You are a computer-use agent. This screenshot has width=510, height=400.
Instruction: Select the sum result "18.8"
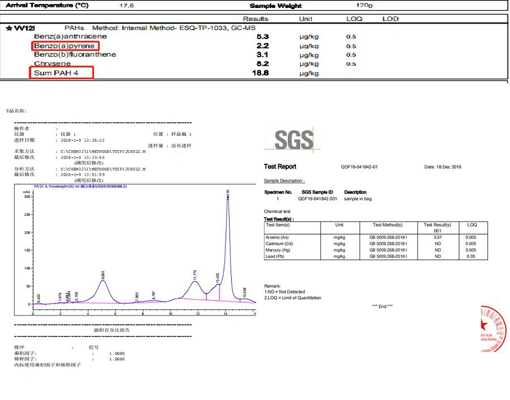[x=261, y=73]
